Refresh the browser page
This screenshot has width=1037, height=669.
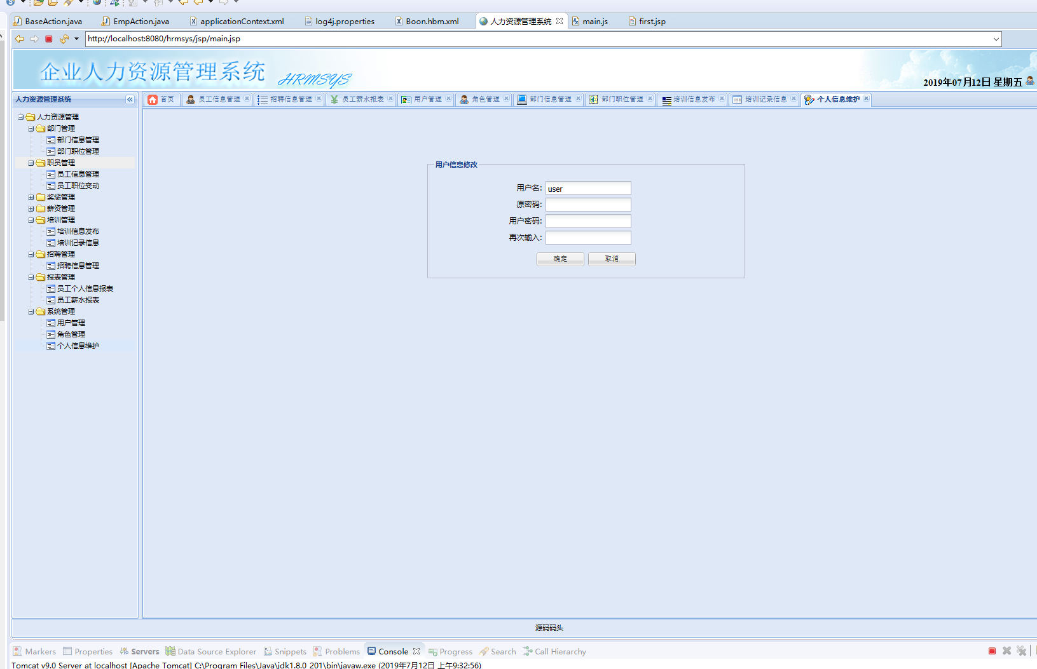tap(64, 39)
